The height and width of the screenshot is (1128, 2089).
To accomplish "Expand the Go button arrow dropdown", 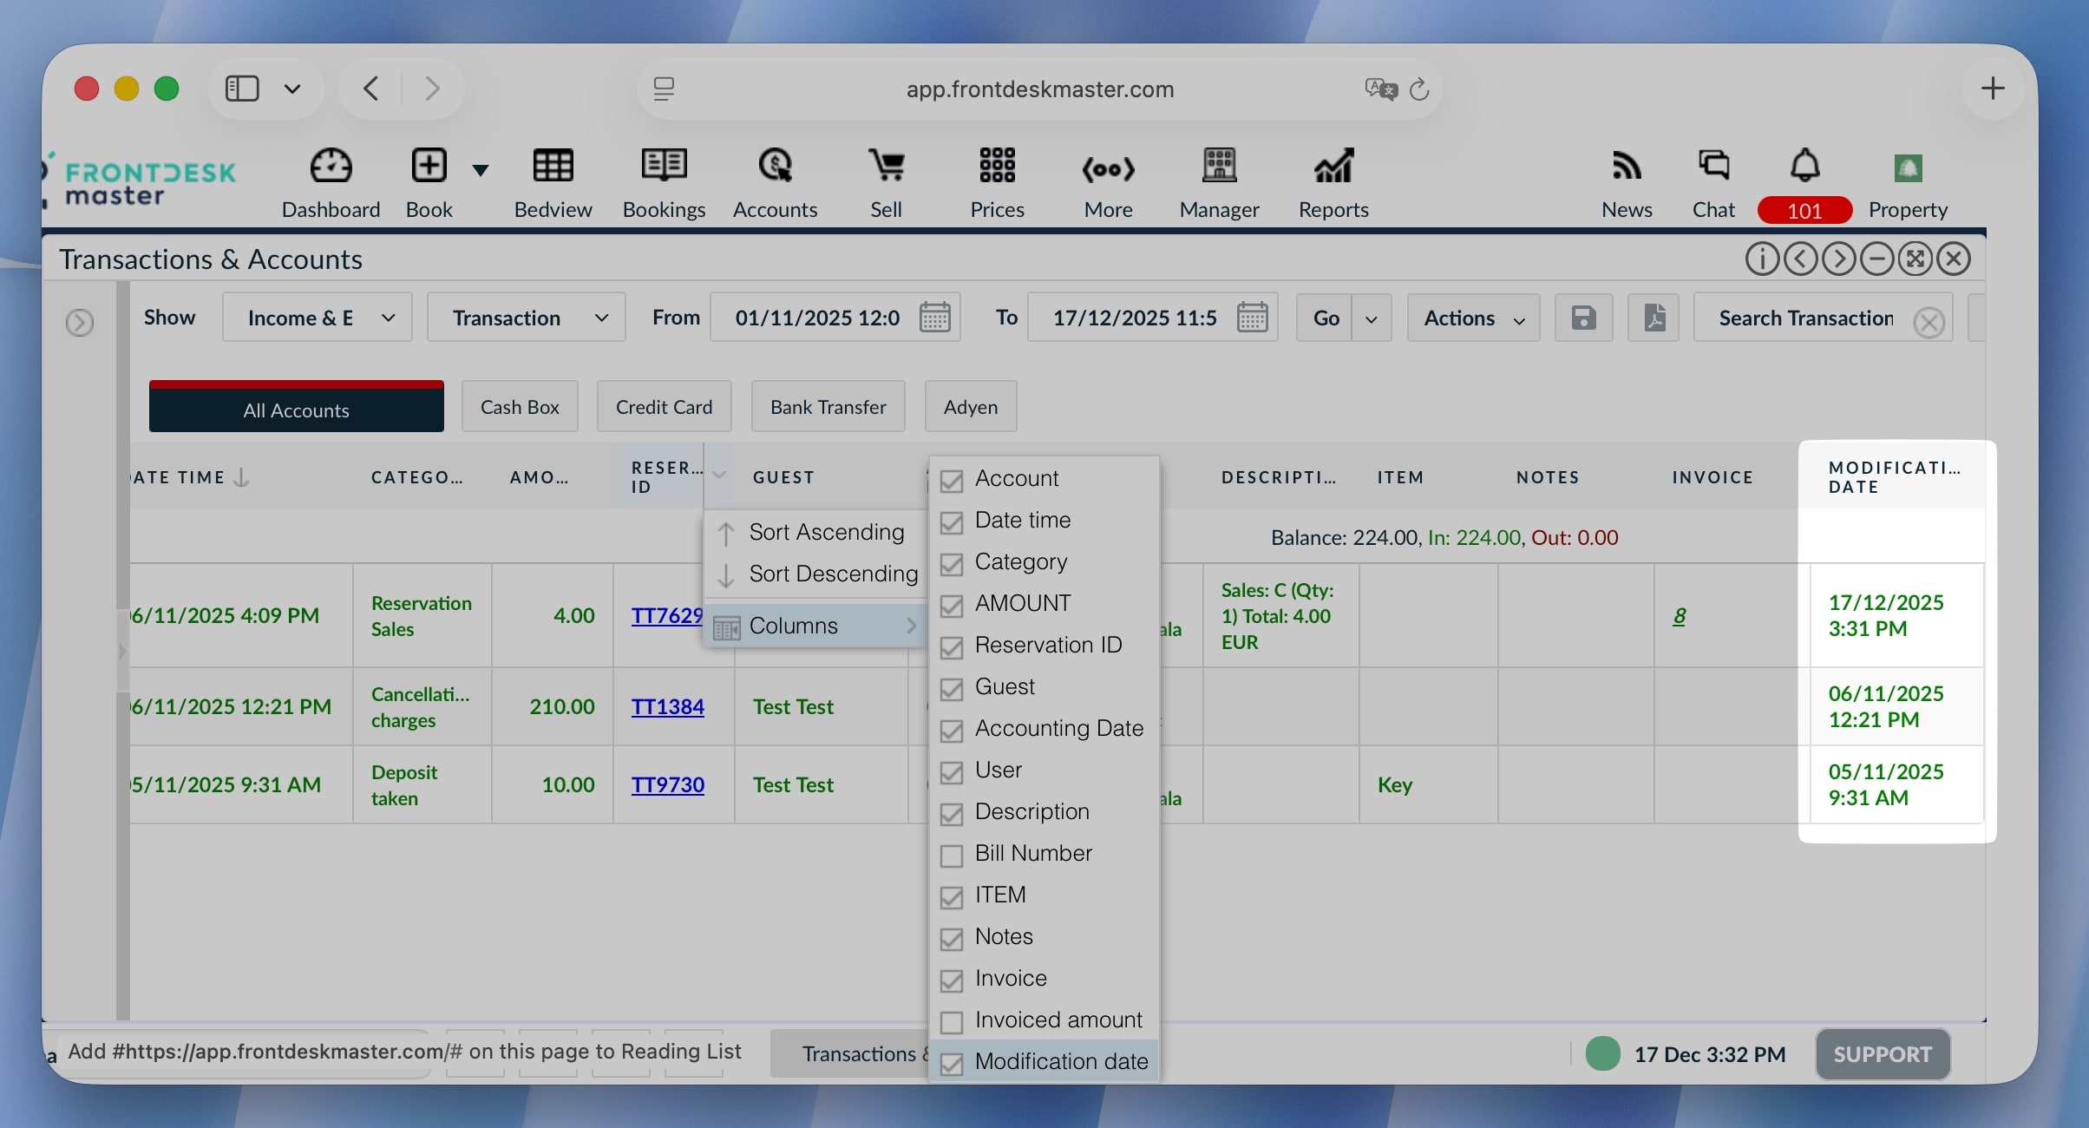I will [x=1372, y=318].
